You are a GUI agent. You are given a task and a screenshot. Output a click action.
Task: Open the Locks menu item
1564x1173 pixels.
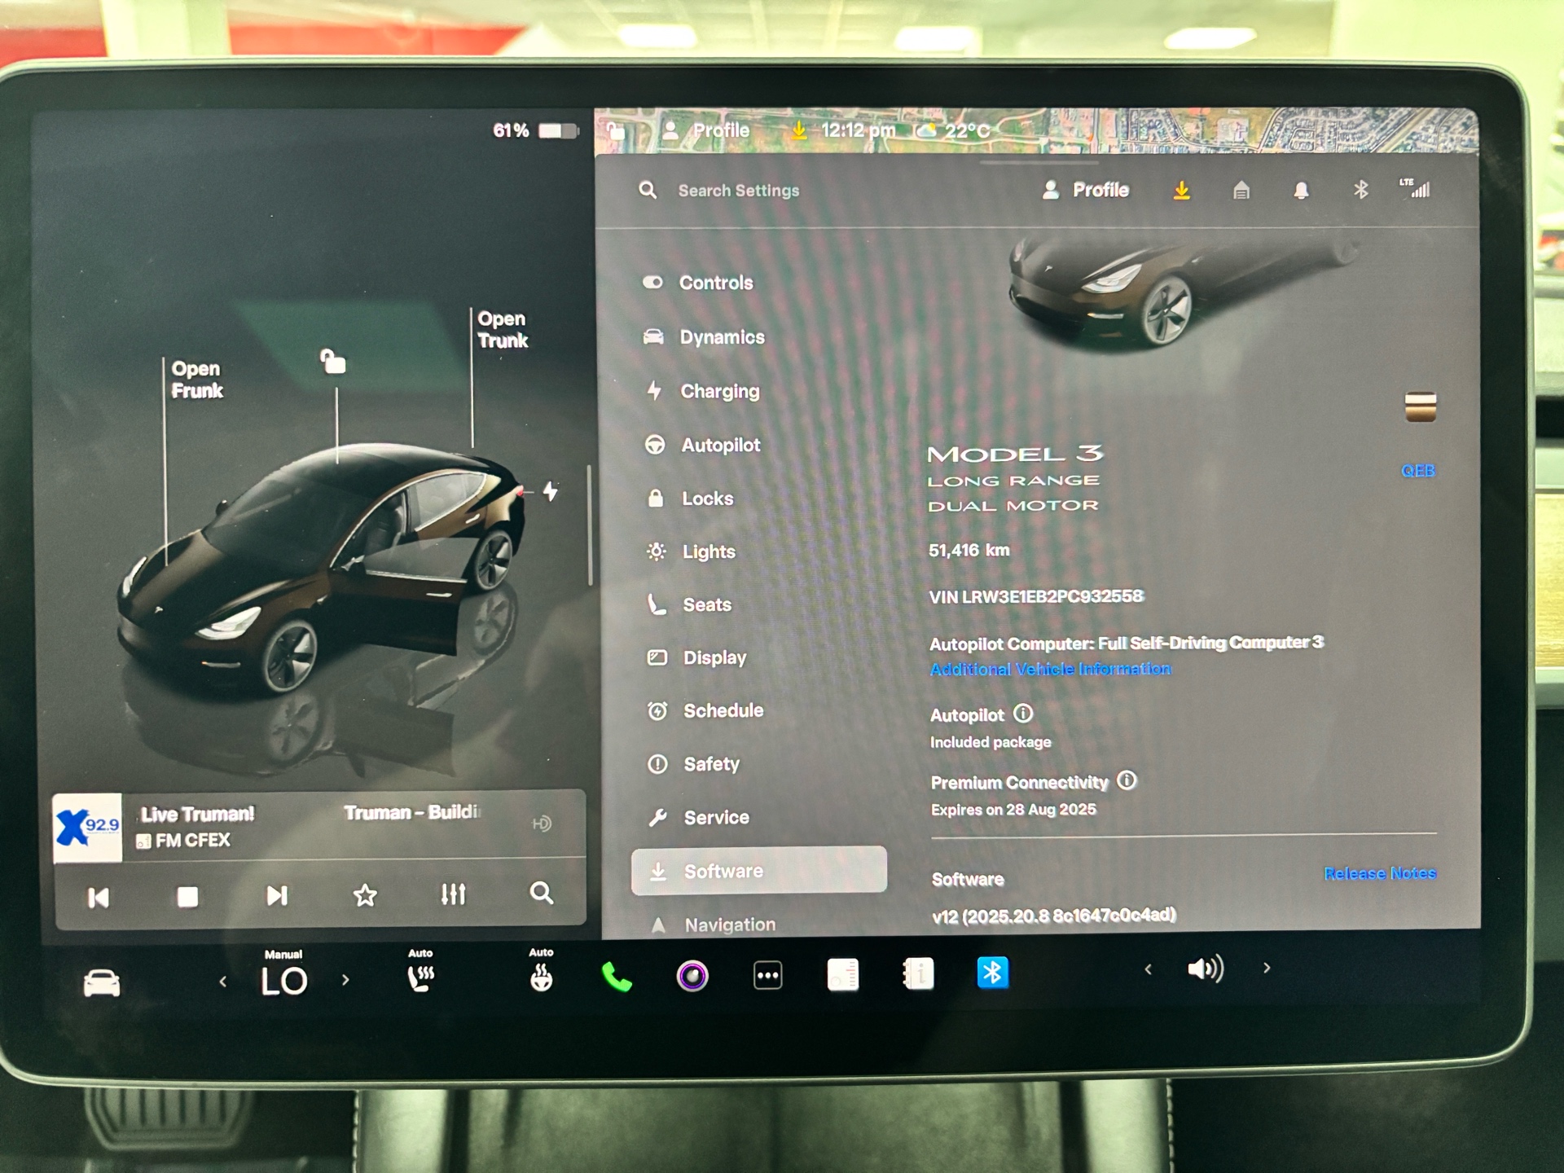tap(690, 499)
